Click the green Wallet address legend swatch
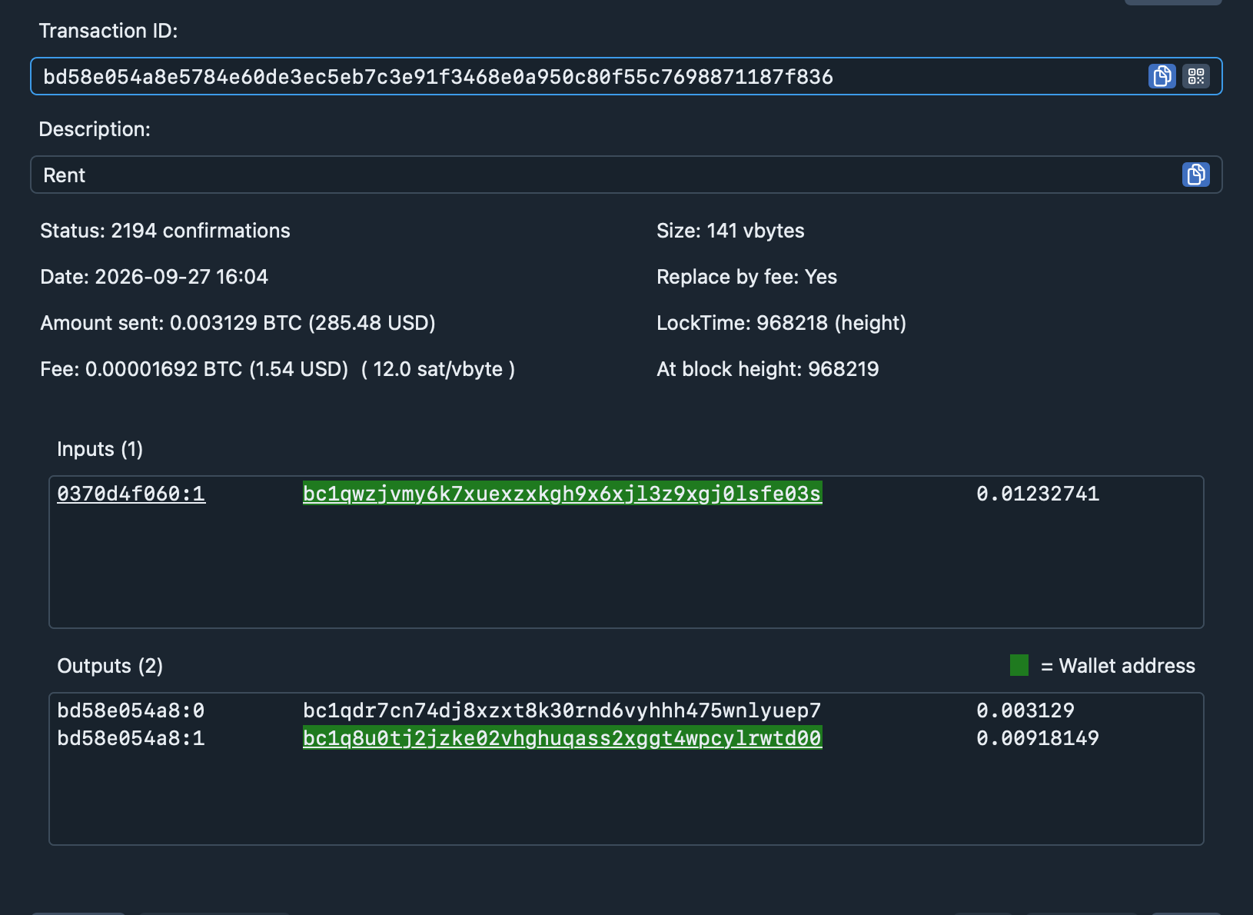The width and height of the screenshot is (1253, 915). click(1019, 665)
